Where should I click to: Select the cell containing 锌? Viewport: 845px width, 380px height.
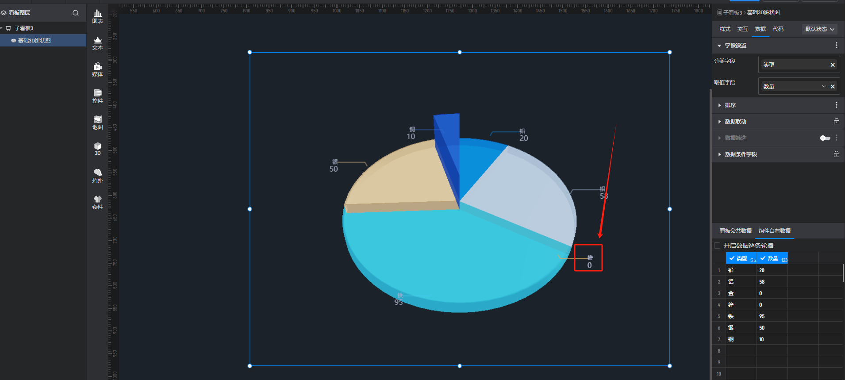tap(741, 305)
